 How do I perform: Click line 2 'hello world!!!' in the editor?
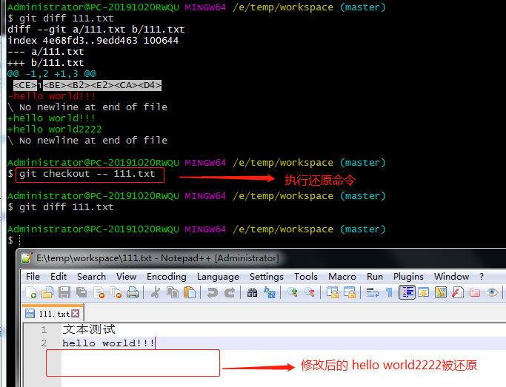tap(108, 343)
